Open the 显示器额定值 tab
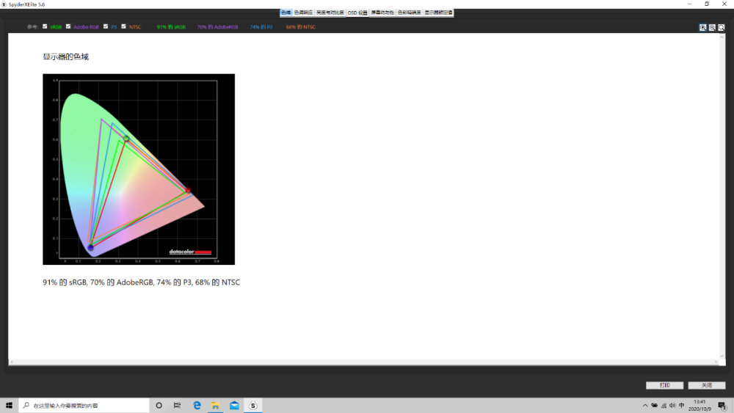This screenshot has height=413, width=734. 439,12
